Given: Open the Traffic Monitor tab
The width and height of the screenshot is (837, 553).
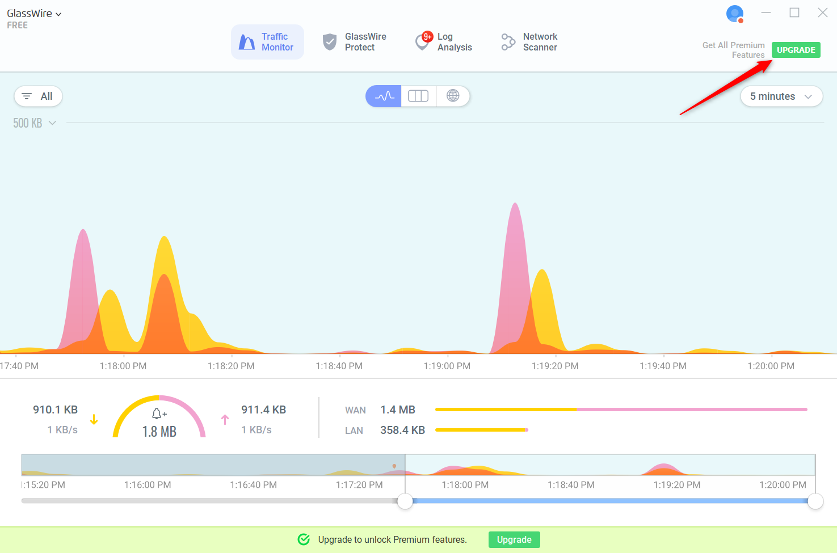Looking at the screenshot, I should tap(267, 42).
